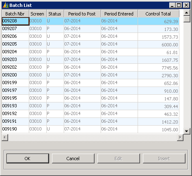Minimize the Batch List window

[173, 5]
